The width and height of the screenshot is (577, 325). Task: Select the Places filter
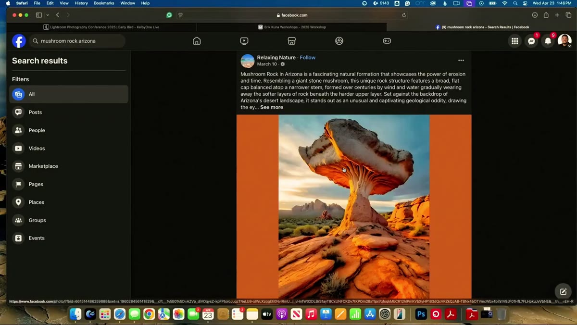point(69,202)
